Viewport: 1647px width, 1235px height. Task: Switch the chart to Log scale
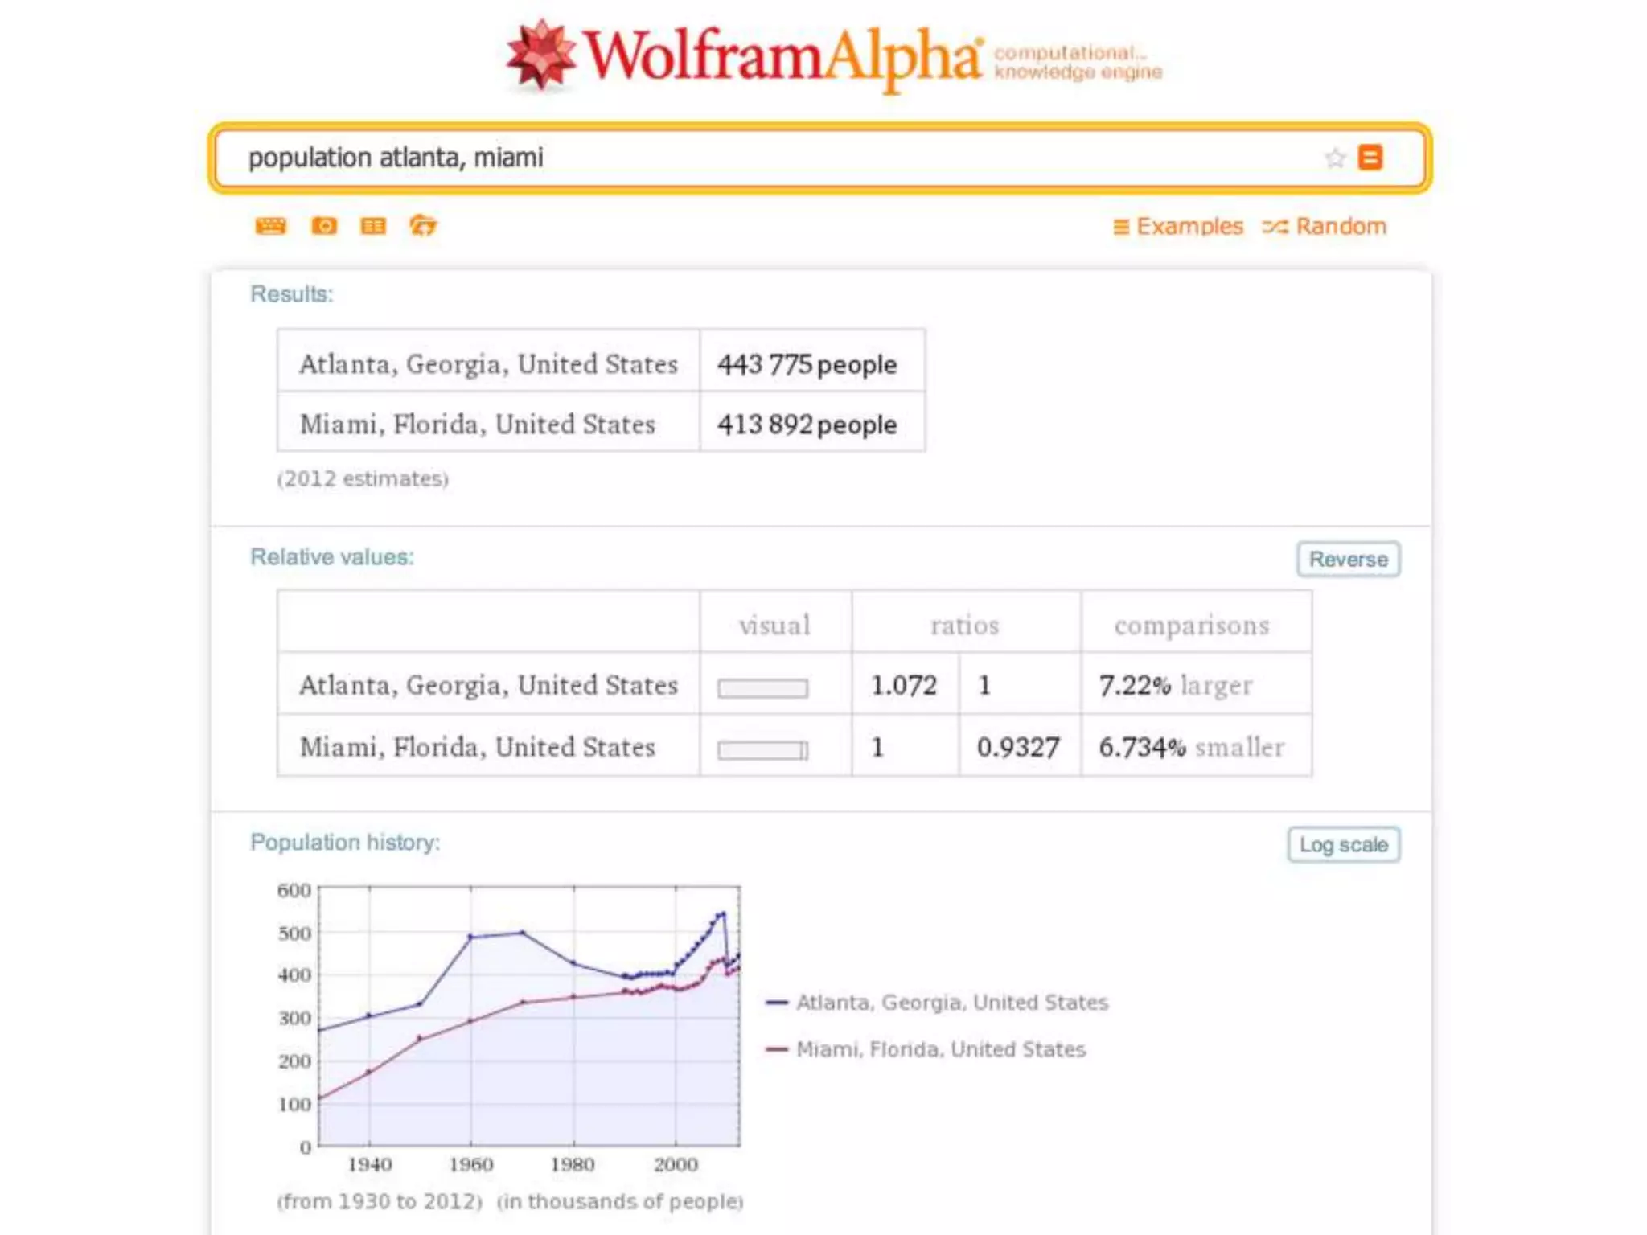point(1343,845)
